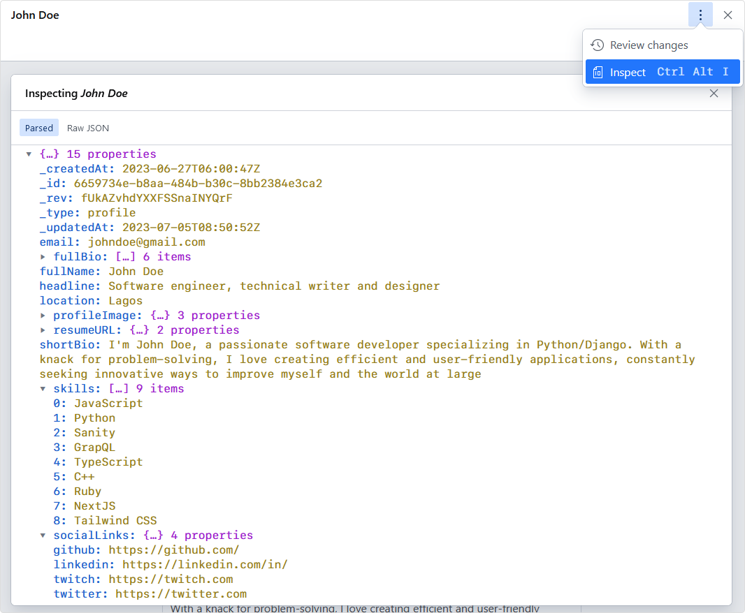Click the shortBio key label
Screen dimensions: 745x613
[x=71, y=345]
